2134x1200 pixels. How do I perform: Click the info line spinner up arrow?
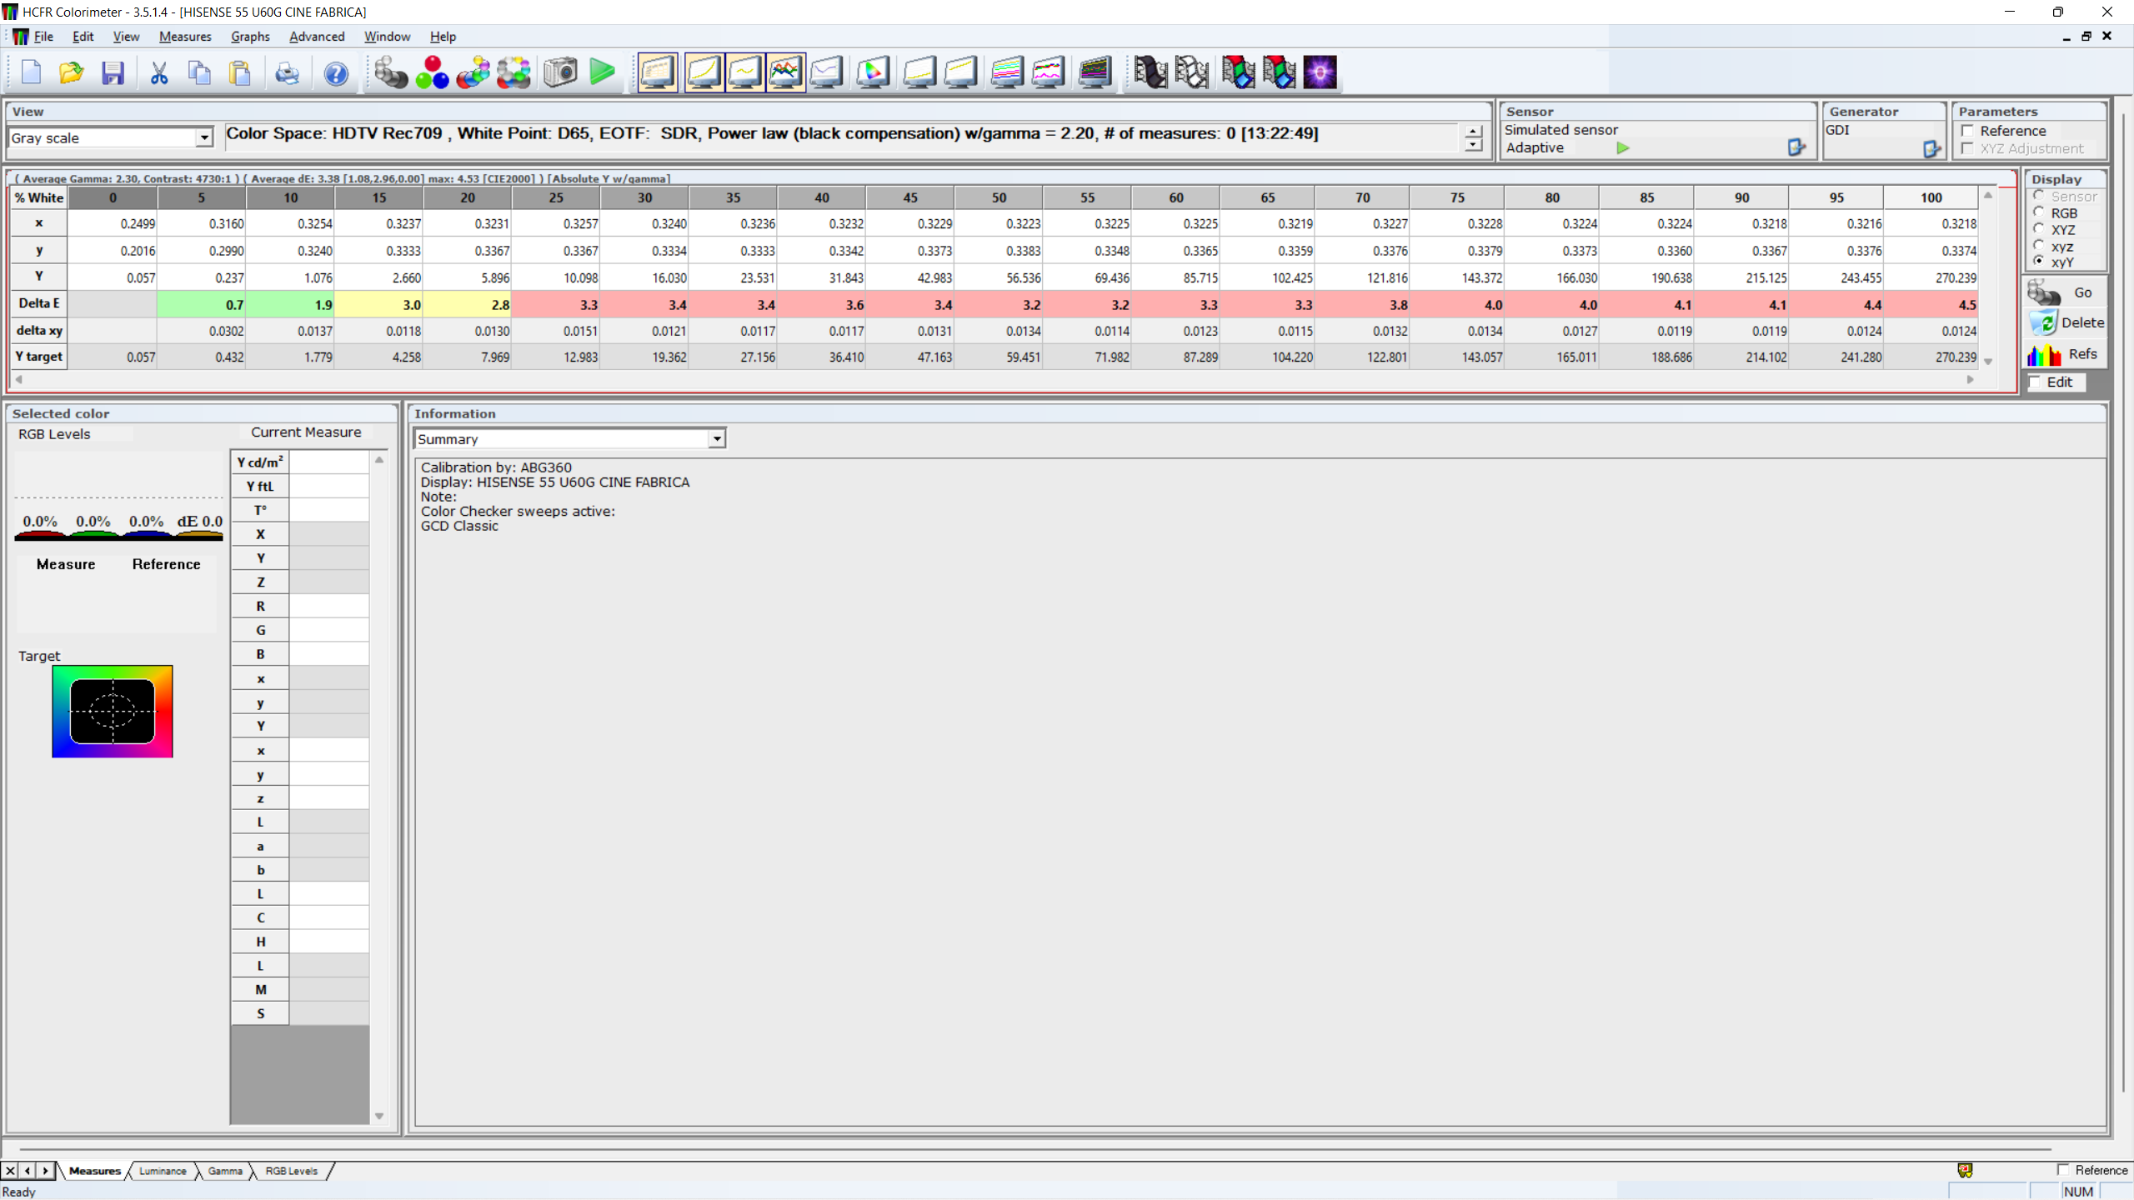(1473, 132)
